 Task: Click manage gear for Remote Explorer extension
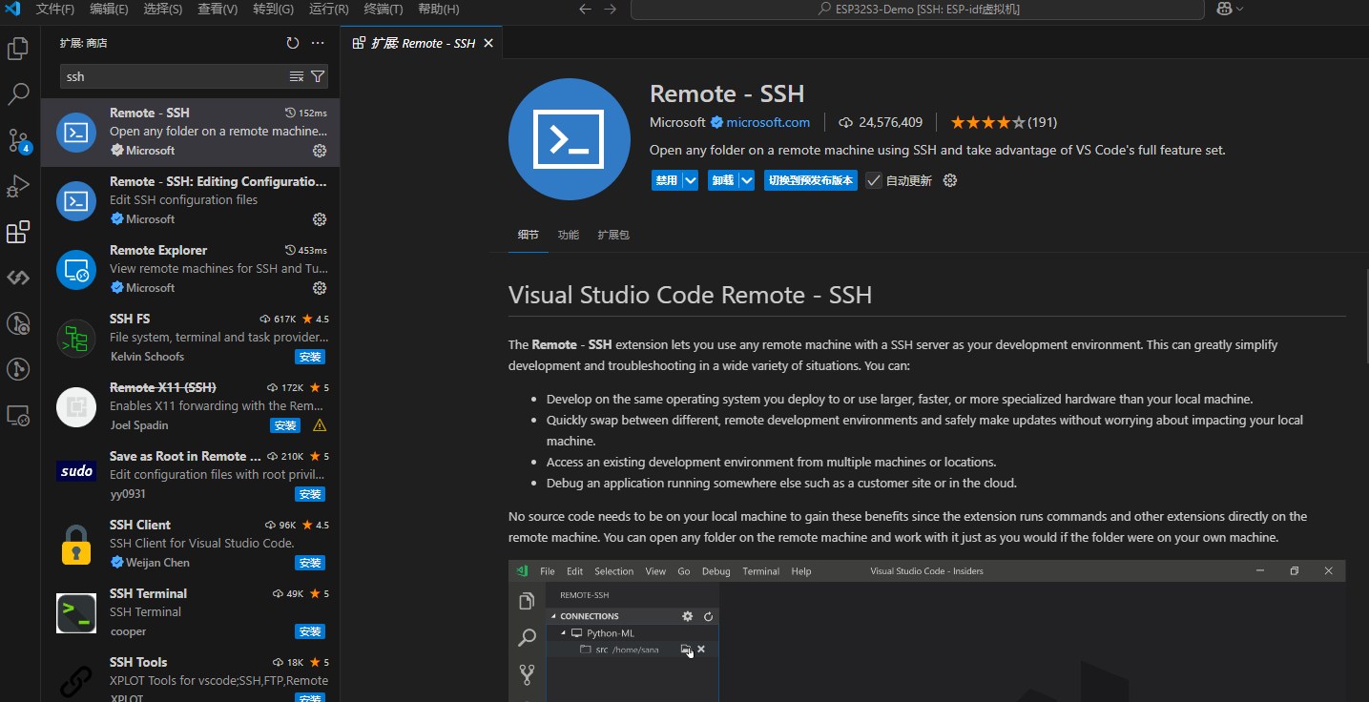coord(320,288)
